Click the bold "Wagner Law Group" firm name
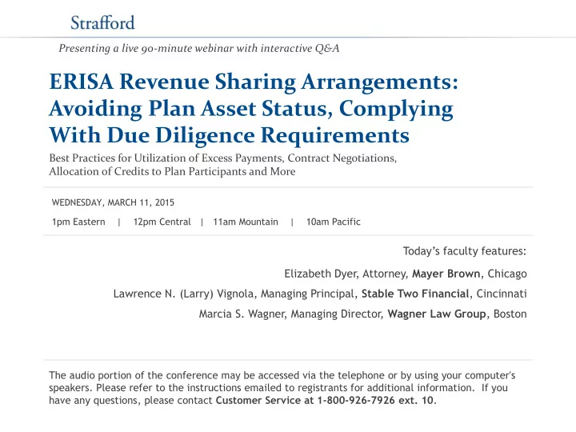The image size is (576, 432). pyautogui.click(x=437, y=314)
